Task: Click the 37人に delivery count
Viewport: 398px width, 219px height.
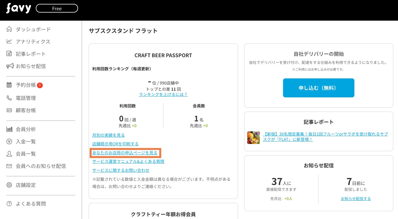Action: pyautogui.click(x=281, y=182)
